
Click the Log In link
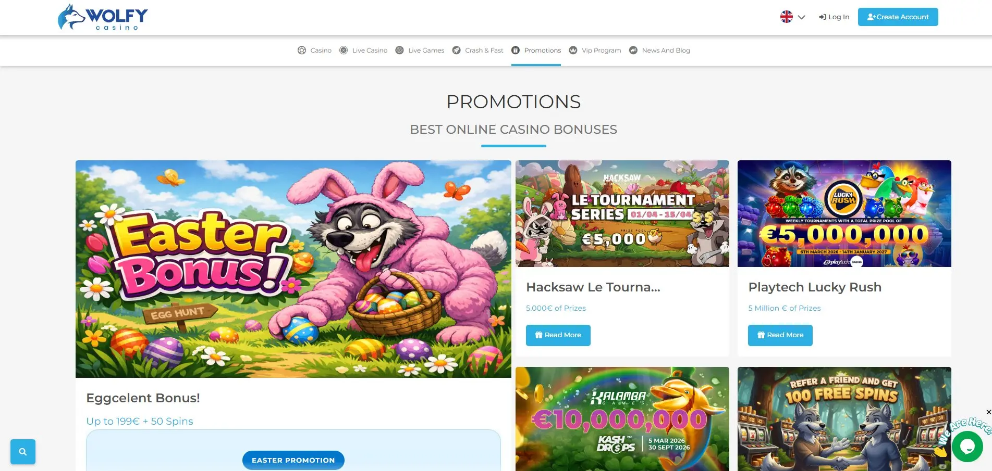[834, 17]
